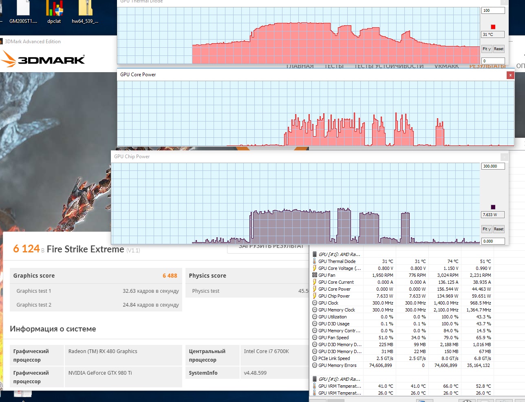This screenshot has width=525, height=402.
Task: Click the Intel Core i7 6700K entry
Action: click(x=267, y=351)
